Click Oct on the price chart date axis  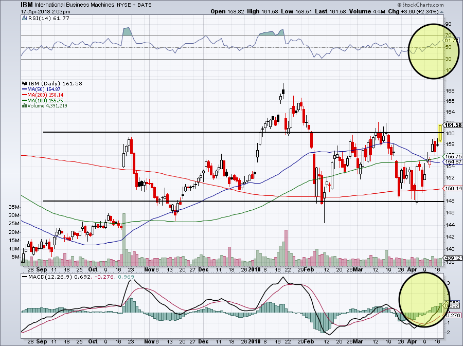[x=93, y=269]
